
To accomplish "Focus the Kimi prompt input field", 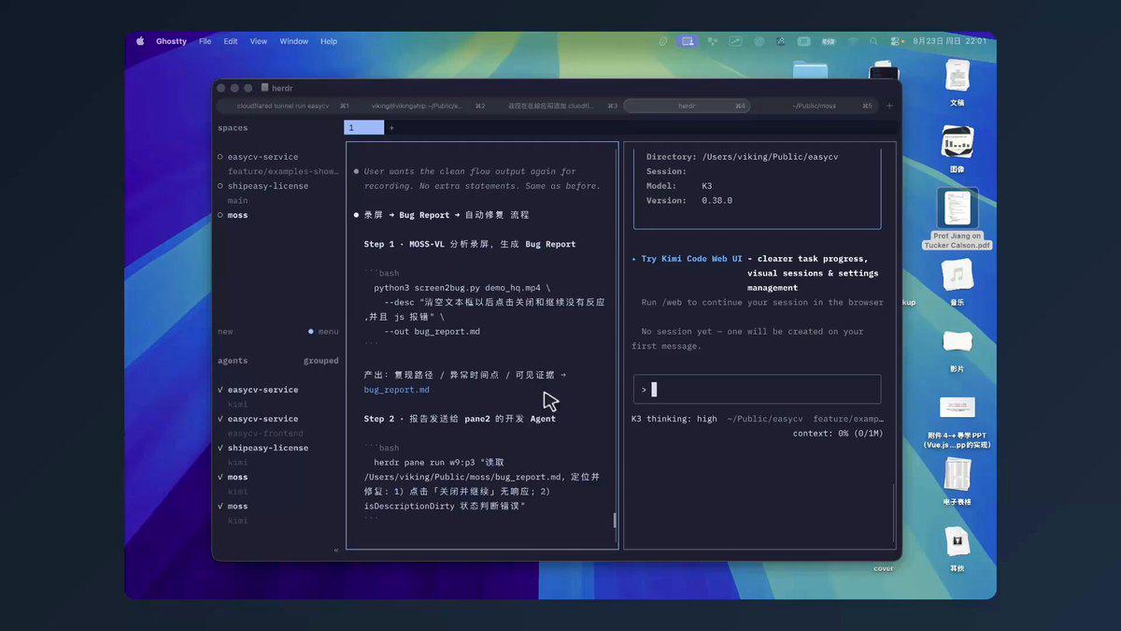I will (x=757, y=390).
